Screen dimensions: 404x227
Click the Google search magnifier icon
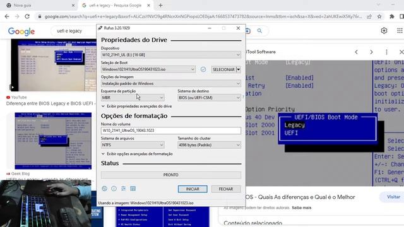(x=259, y=31)
